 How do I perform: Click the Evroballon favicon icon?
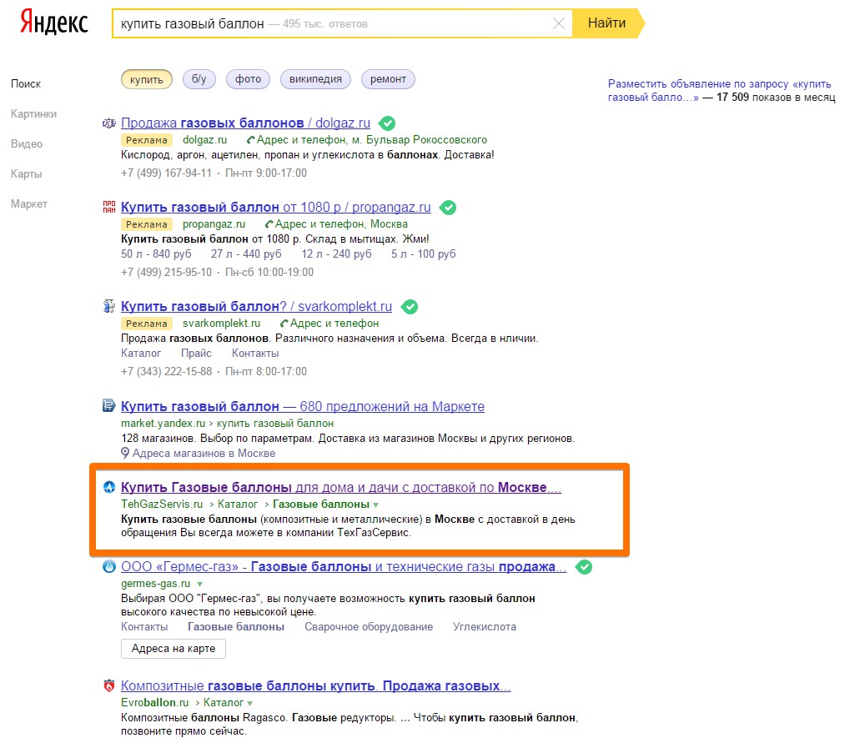click(x=109, y=685)
